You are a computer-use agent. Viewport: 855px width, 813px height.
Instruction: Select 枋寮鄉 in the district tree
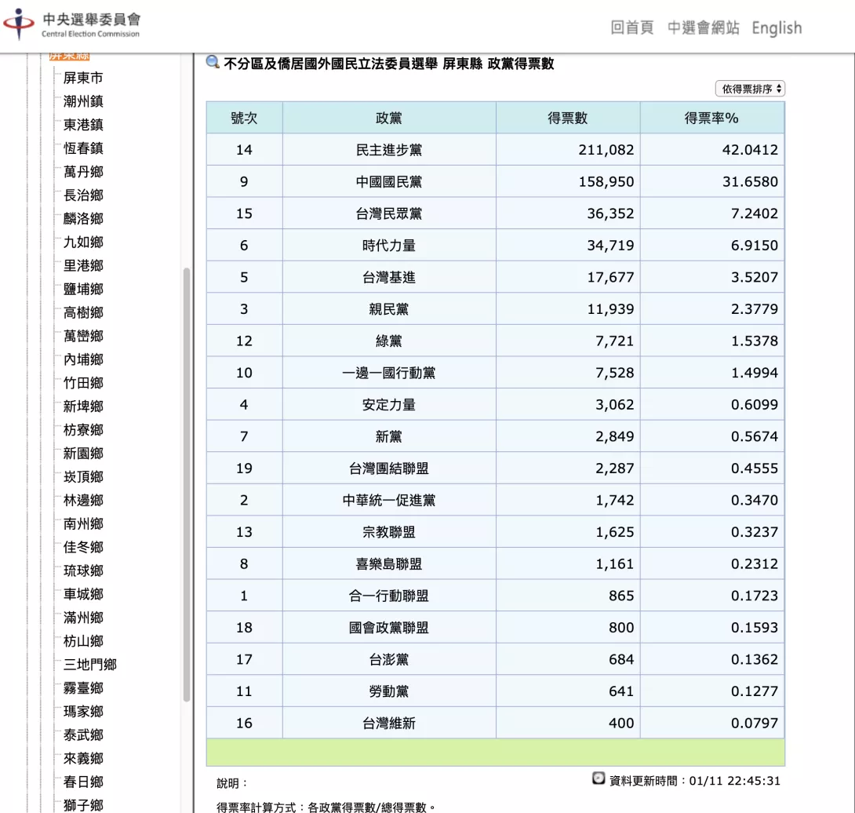pyautogui.click(x=83, y=430)
